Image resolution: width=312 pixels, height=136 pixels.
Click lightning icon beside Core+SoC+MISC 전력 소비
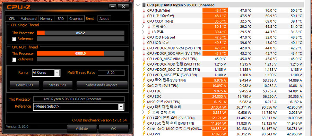(x=144, y=128)
